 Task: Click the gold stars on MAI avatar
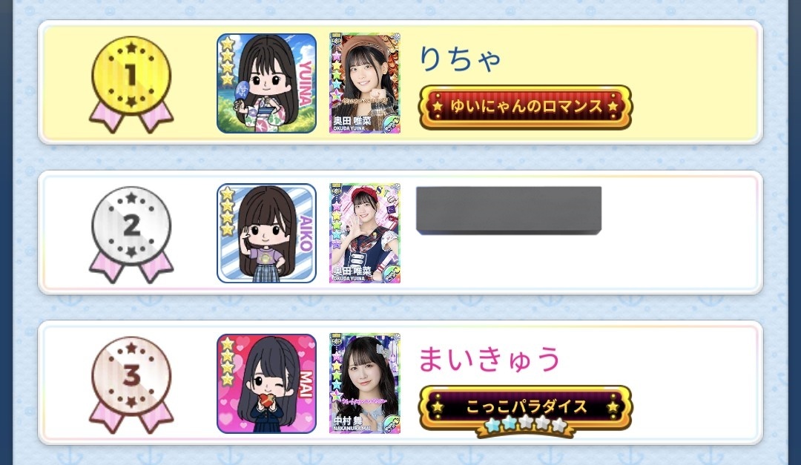[x=228, y=361]
